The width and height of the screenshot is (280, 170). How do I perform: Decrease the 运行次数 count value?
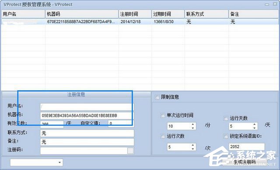pos(192,149)
